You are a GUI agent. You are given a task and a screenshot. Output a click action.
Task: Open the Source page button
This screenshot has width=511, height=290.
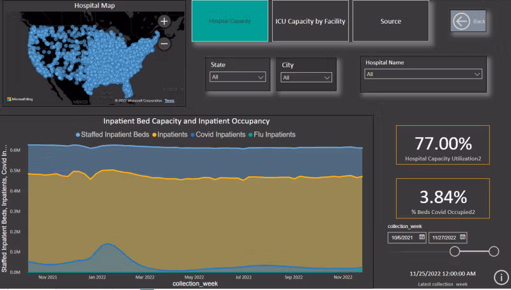(390, 22)
